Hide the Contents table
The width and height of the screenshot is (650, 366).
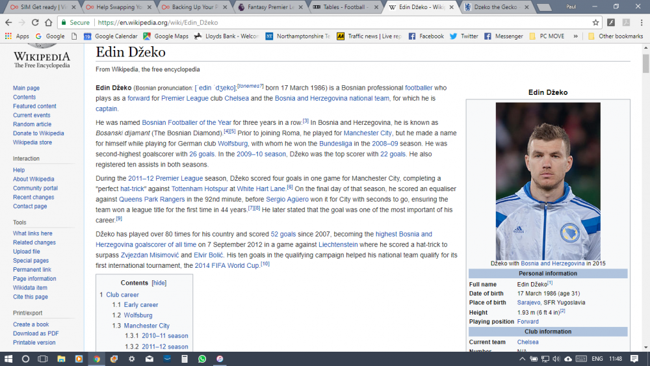[x=159, y=283]
